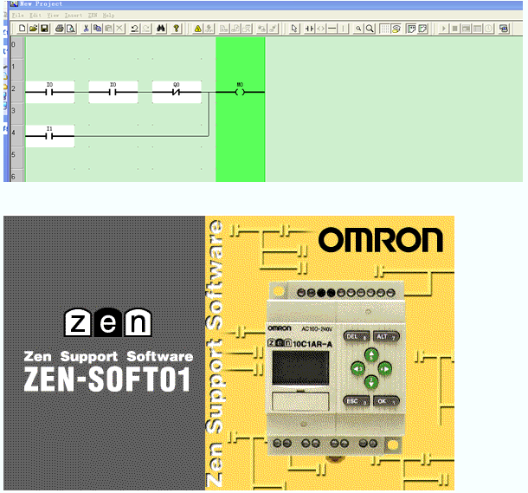528x493 pixels.
Task: Click the Open folder toolbar icon
Action: [x=33, y=29]
